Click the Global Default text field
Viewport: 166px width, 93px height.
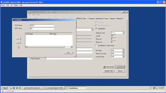69,59
